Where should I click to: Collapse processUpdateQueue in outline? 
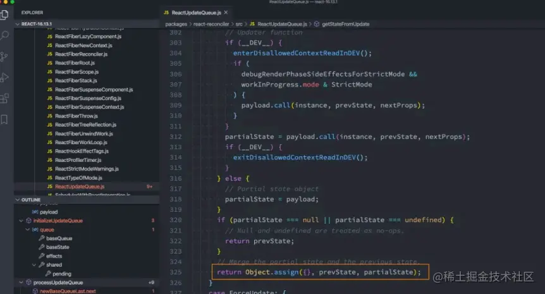point(21,283)
